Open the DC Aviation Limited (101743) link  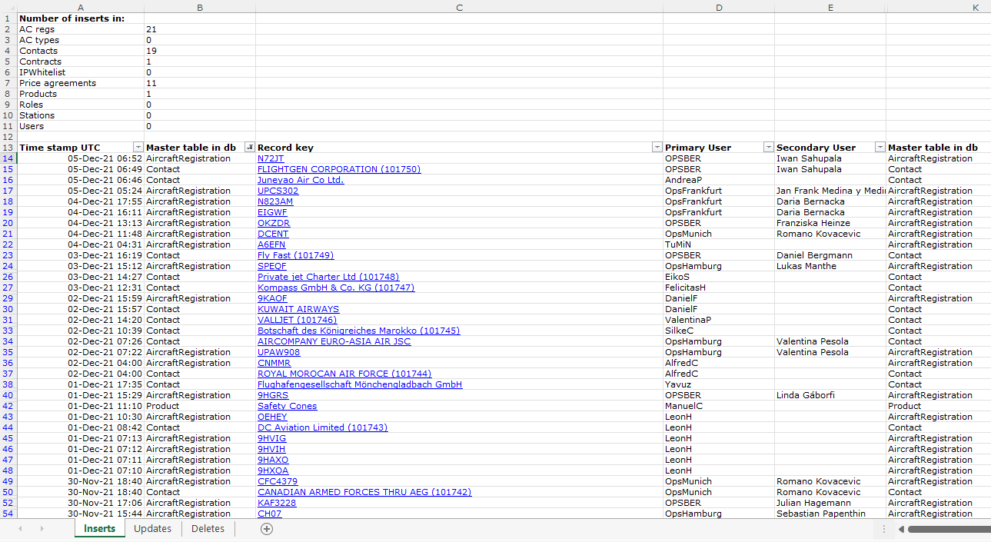(322, 427)
